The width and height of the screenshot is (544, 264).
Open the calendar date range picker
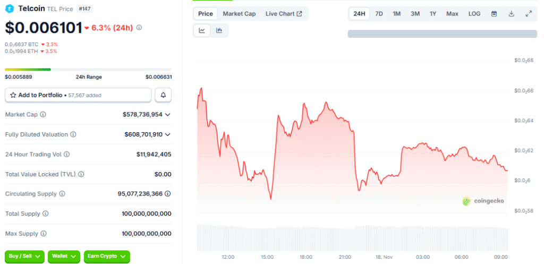click(494, 14)
